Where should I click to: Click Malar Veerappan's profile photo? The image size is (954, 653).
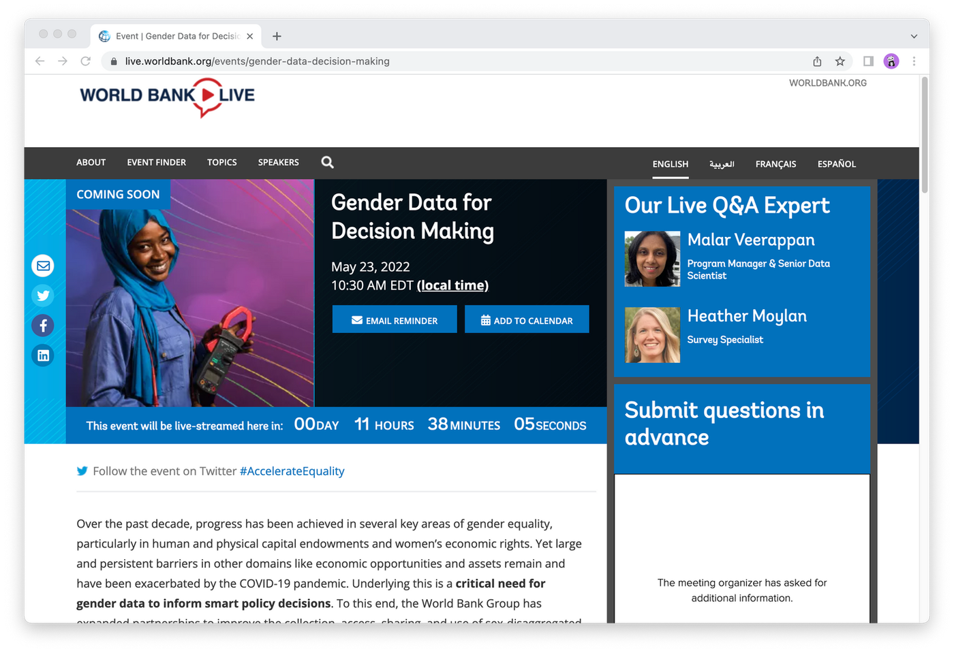[652, 259]
